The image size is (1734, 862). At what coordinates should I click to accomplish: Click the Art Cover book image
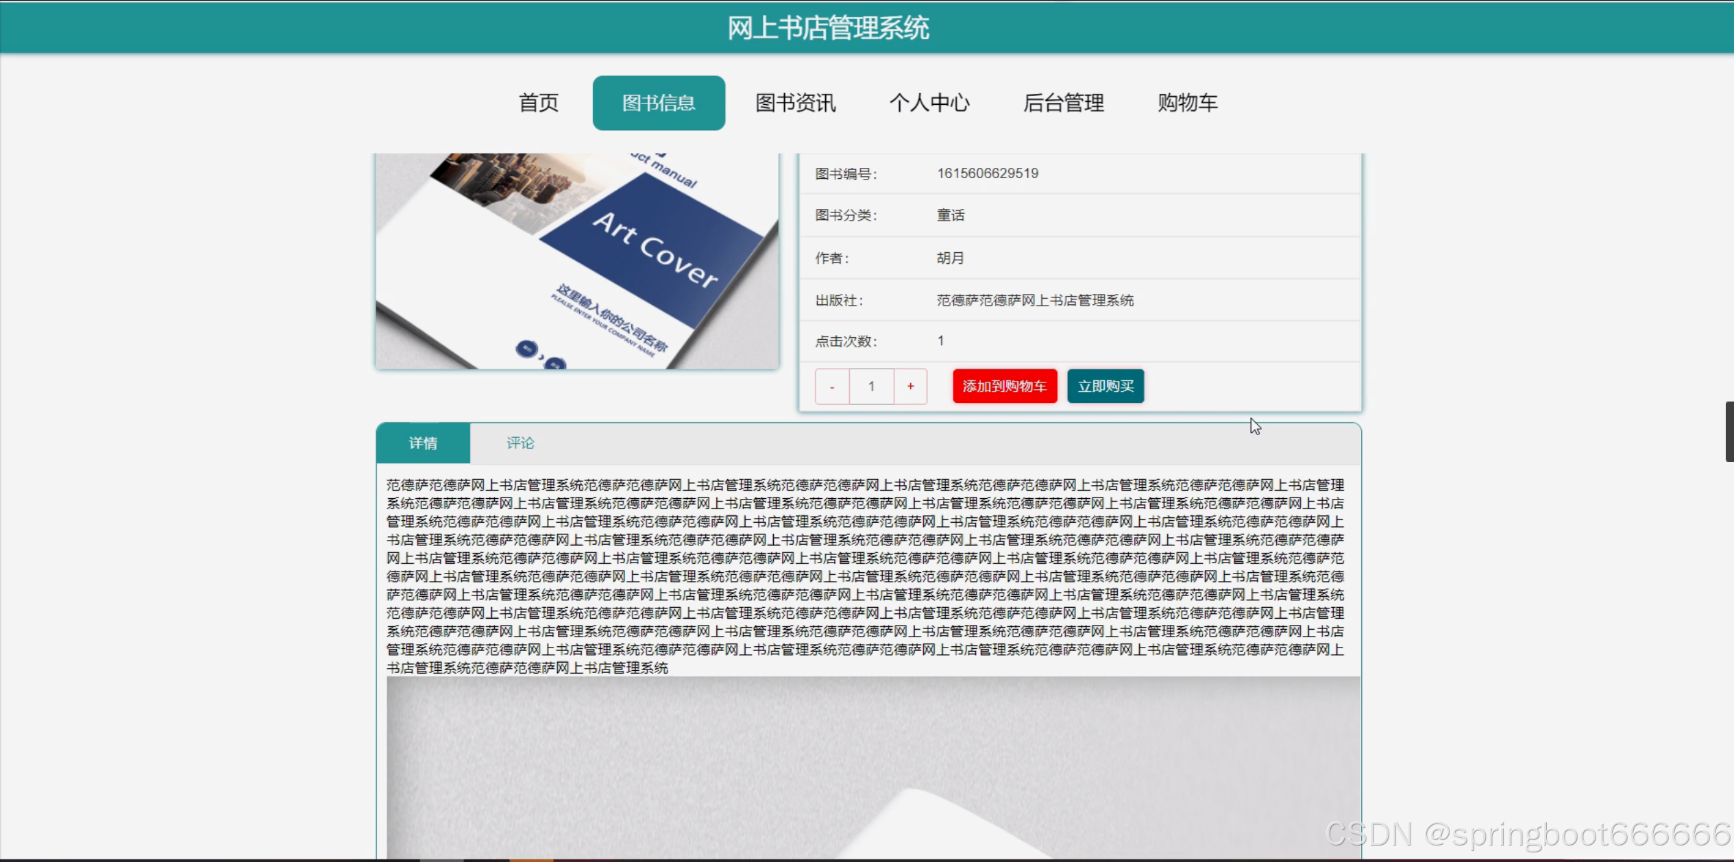[x=577, y=260]
